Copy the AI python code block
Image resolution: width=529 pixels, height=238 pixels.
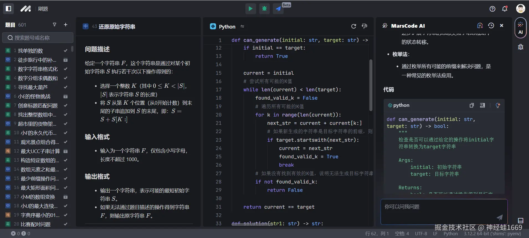click(472, 105)
